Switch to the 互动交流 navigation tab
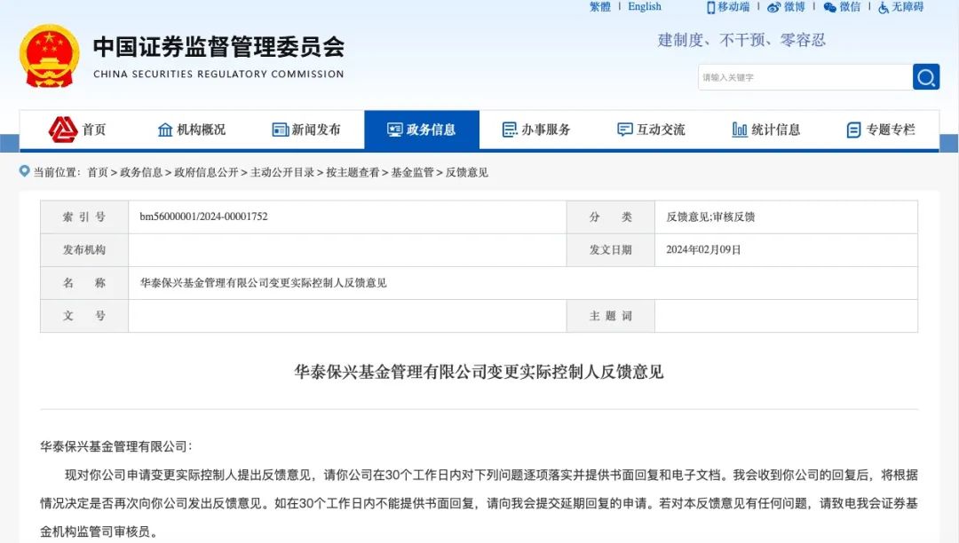The image size is (959, 543). pyautogui.click(x=652, y=130)
